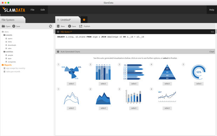
Task: Click the refresh icon in File System panel
Action: coord(50,26)
